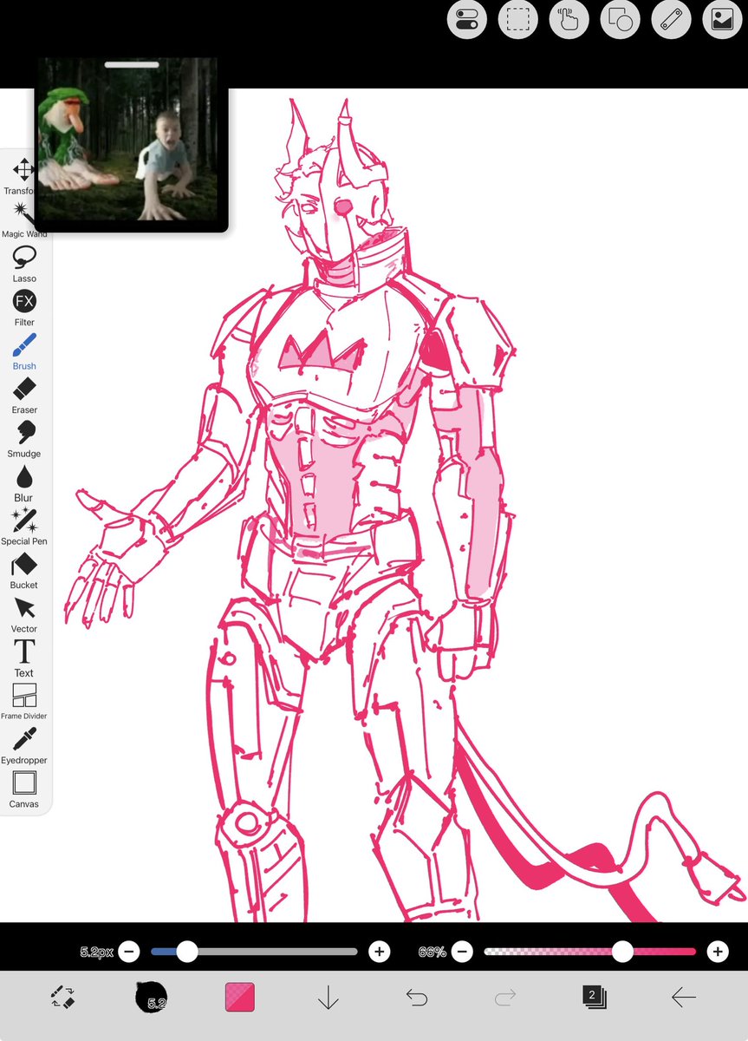
Task: Select the Blur tool
Action: 24,483
